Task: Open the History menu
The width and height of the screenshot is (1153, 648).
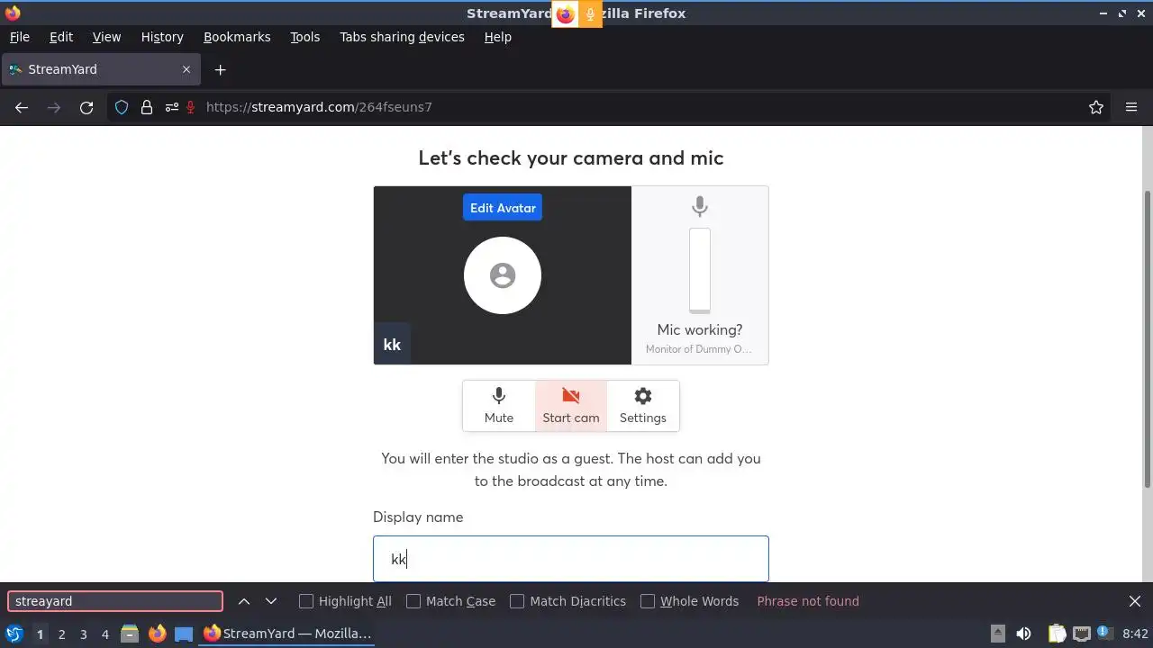Action: (x=162, y=37)
